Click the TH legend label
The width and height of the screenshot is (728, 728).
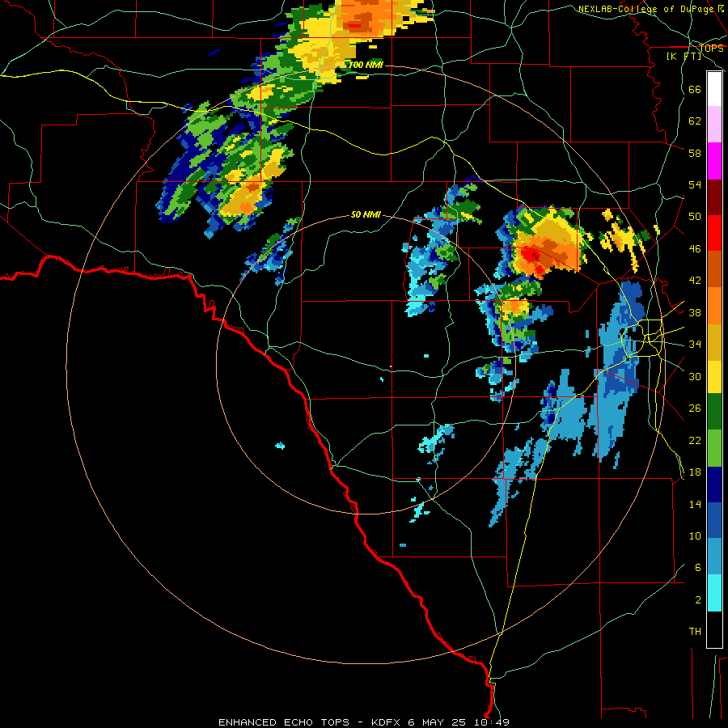695,632
